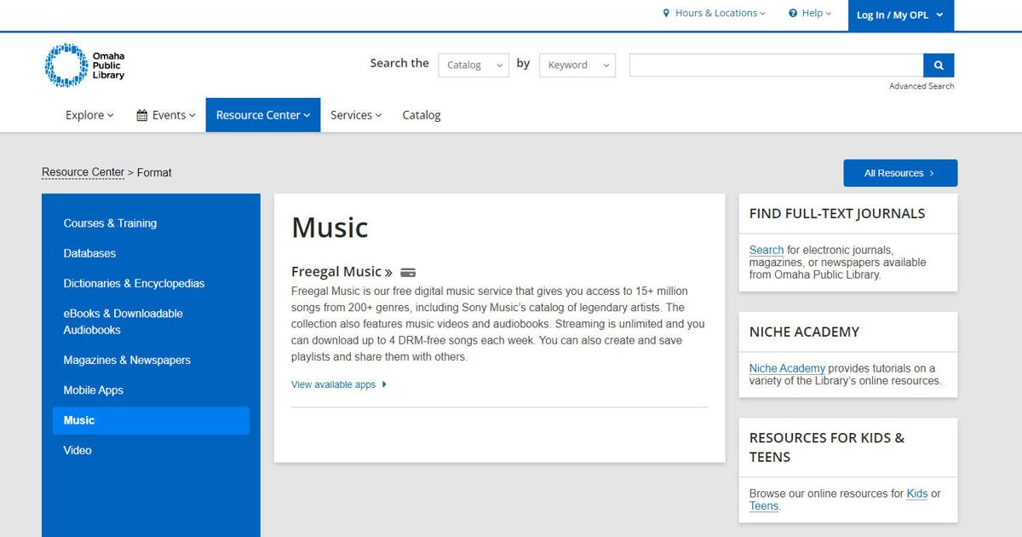This screenshot has height=537, width=1022.
Task: Open the Keyword search type dropdown
Action: [577, 65]
